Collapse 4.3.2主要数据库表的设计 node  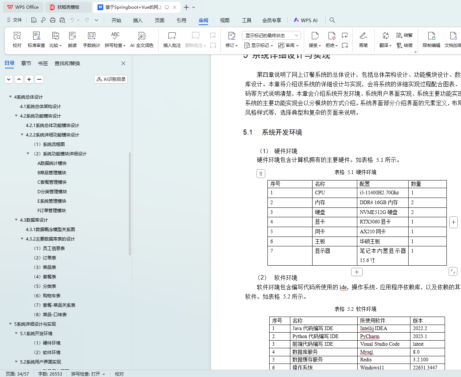22,239
